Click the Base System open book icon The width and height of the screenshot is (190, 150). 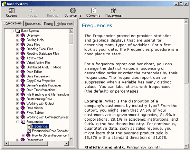(18, 31)
